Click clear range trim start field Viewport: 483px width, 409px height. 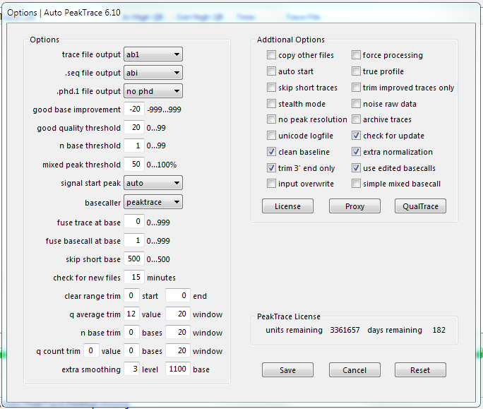131,295
